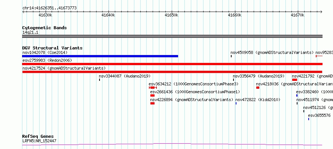The width and height of the screenshot is (333, 149).
Task: Open esv2661436 (1000GenomesConsortiumPhase1) label
Action: [195, 92]
